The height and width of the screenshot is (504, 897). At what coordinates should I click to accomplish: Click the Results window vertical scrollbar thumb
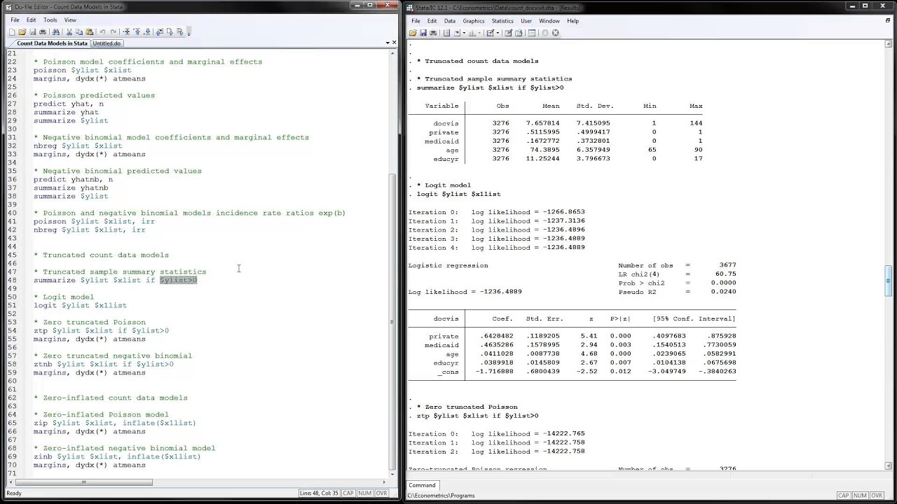(888, 281)
